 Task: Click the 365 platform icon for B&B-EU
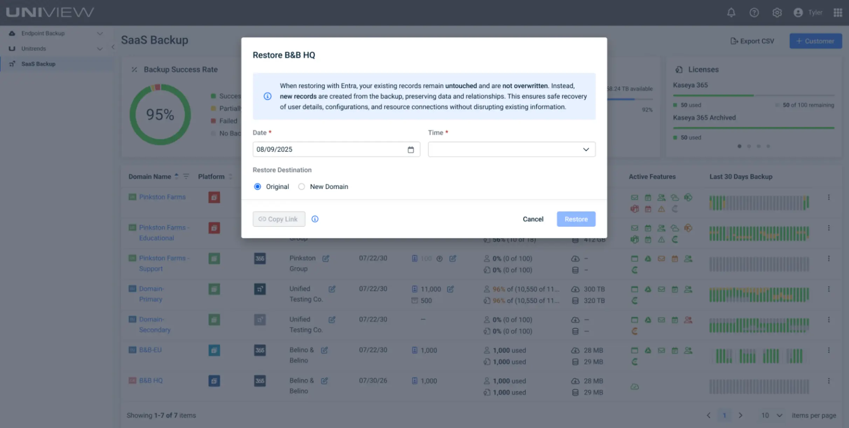260,350
